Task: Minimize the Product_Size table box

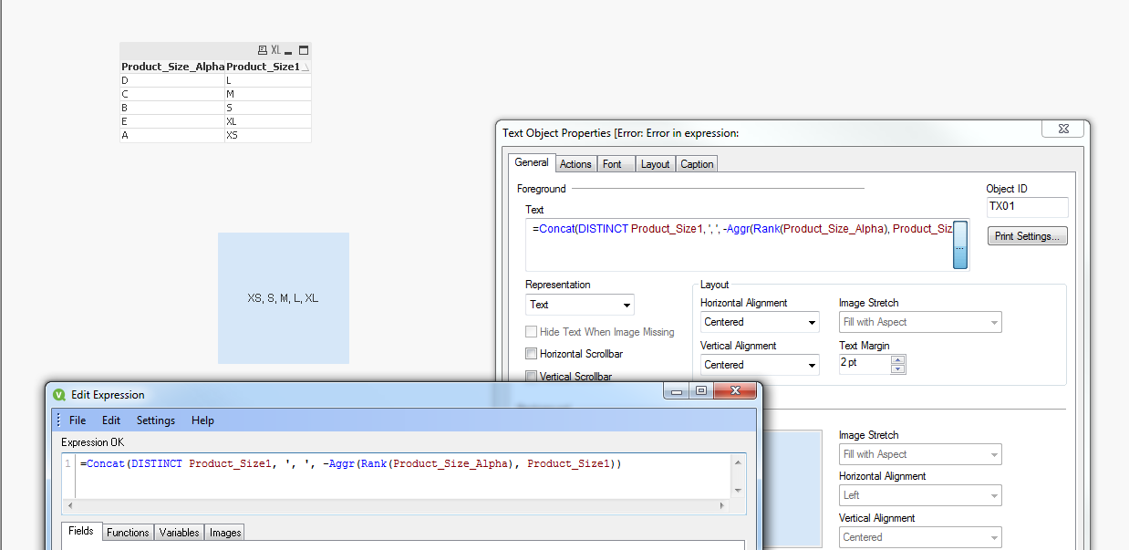Action: pos(289,51)
